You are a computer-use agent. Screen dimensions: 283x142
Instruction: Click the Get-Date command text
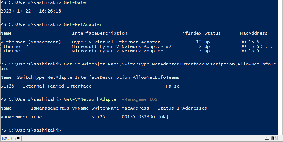click(75, 2)
